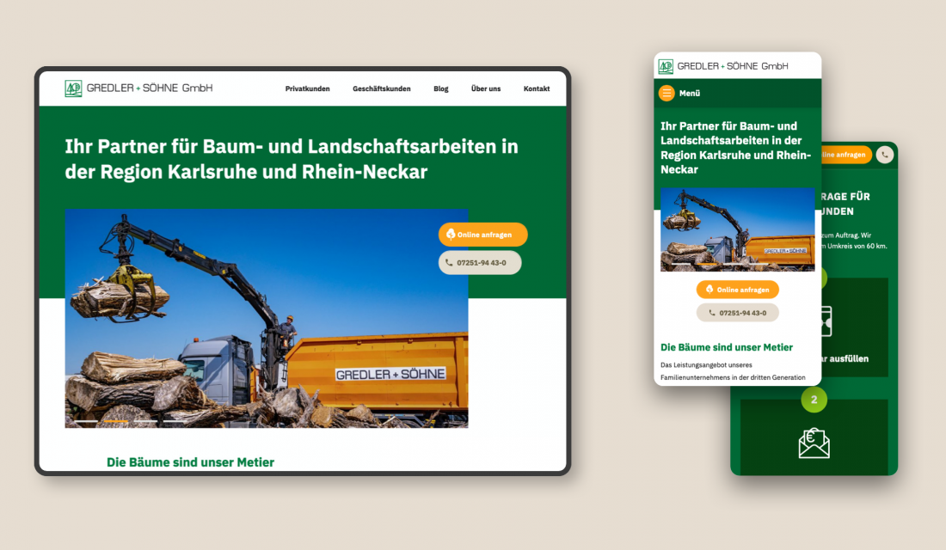Click the green step 2 circle
Image resolution: width=946 pixels, height=550 pixels.
click(814, 400)
